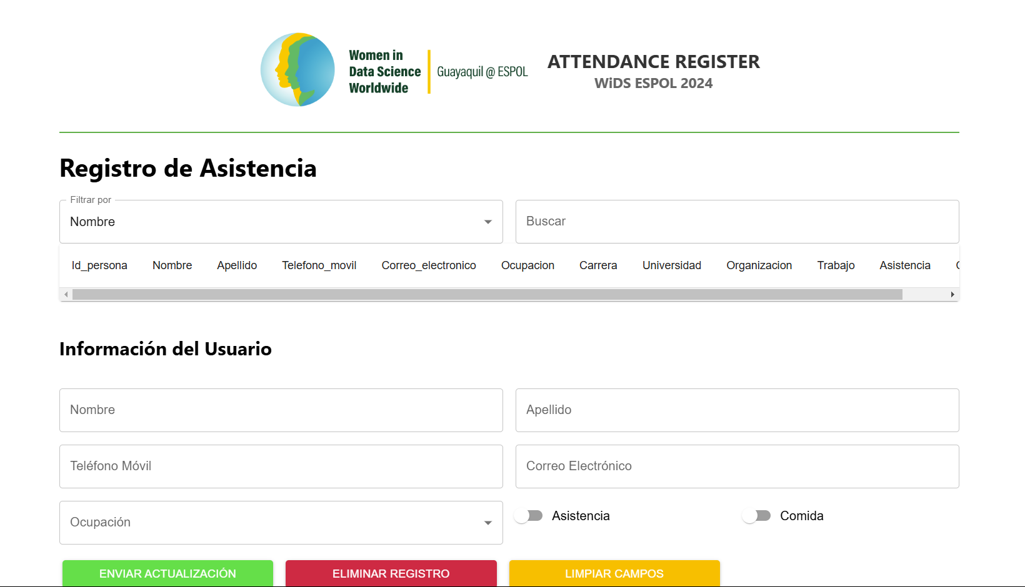Click the Registro de Asistencia heading
This screenshot has width=1025, height=587.
(x=188, y=169)
